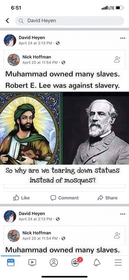
Task: Open the Groups tab with 2 notifications
Action: [x=75, y=262]
